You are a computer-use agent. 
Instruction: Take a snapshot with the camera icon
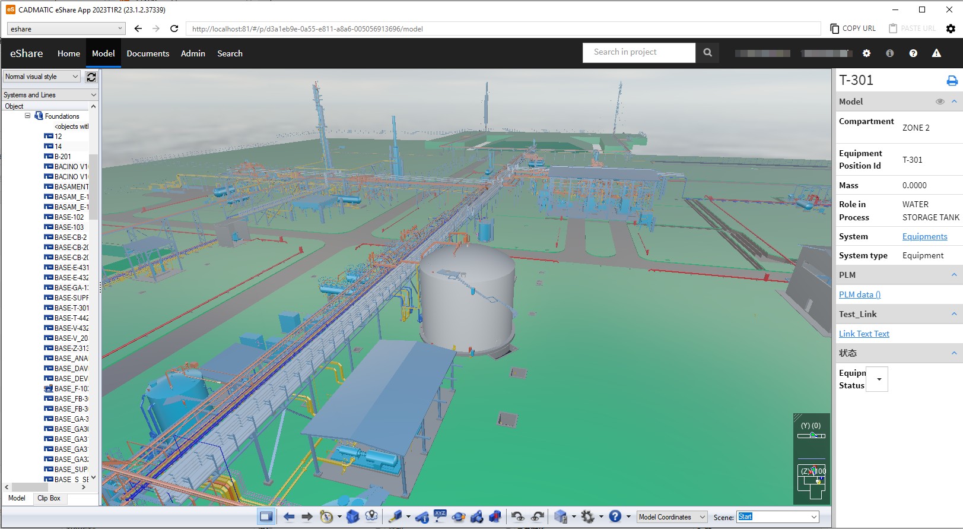[x=476, y=517]
